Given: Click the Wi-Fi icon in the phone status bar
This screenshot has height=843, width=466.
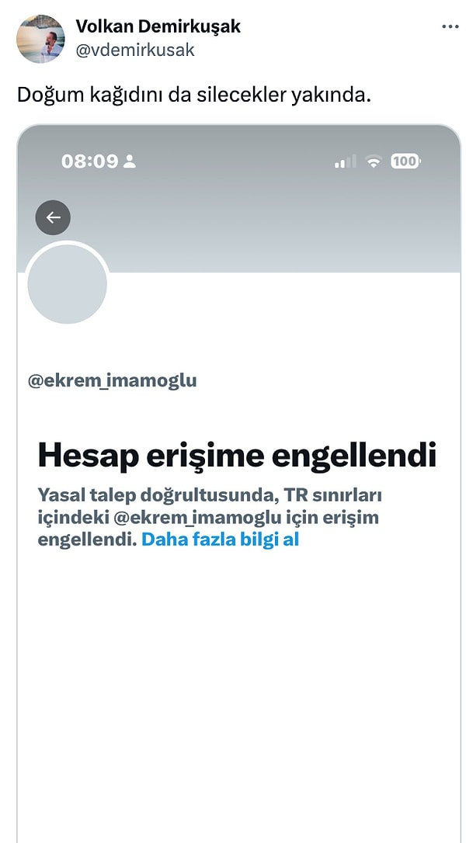Looking at the screenshot, I should coord(374,161).
